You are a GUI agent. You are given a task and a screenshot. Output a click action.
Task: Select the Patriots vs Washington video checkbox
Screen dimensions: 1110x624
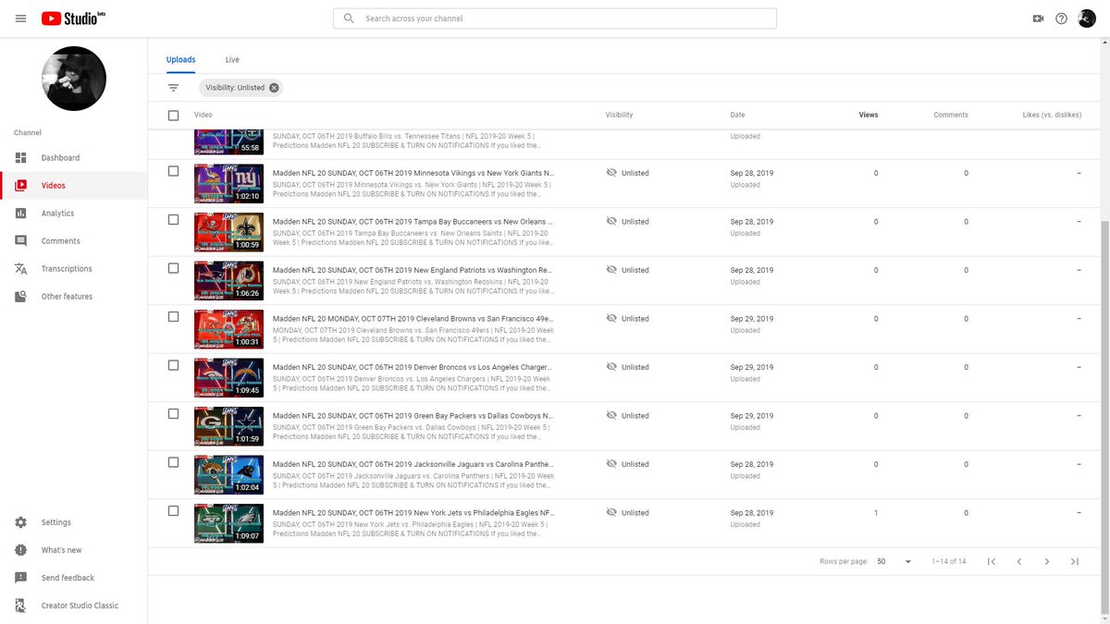tap(173, 268)
